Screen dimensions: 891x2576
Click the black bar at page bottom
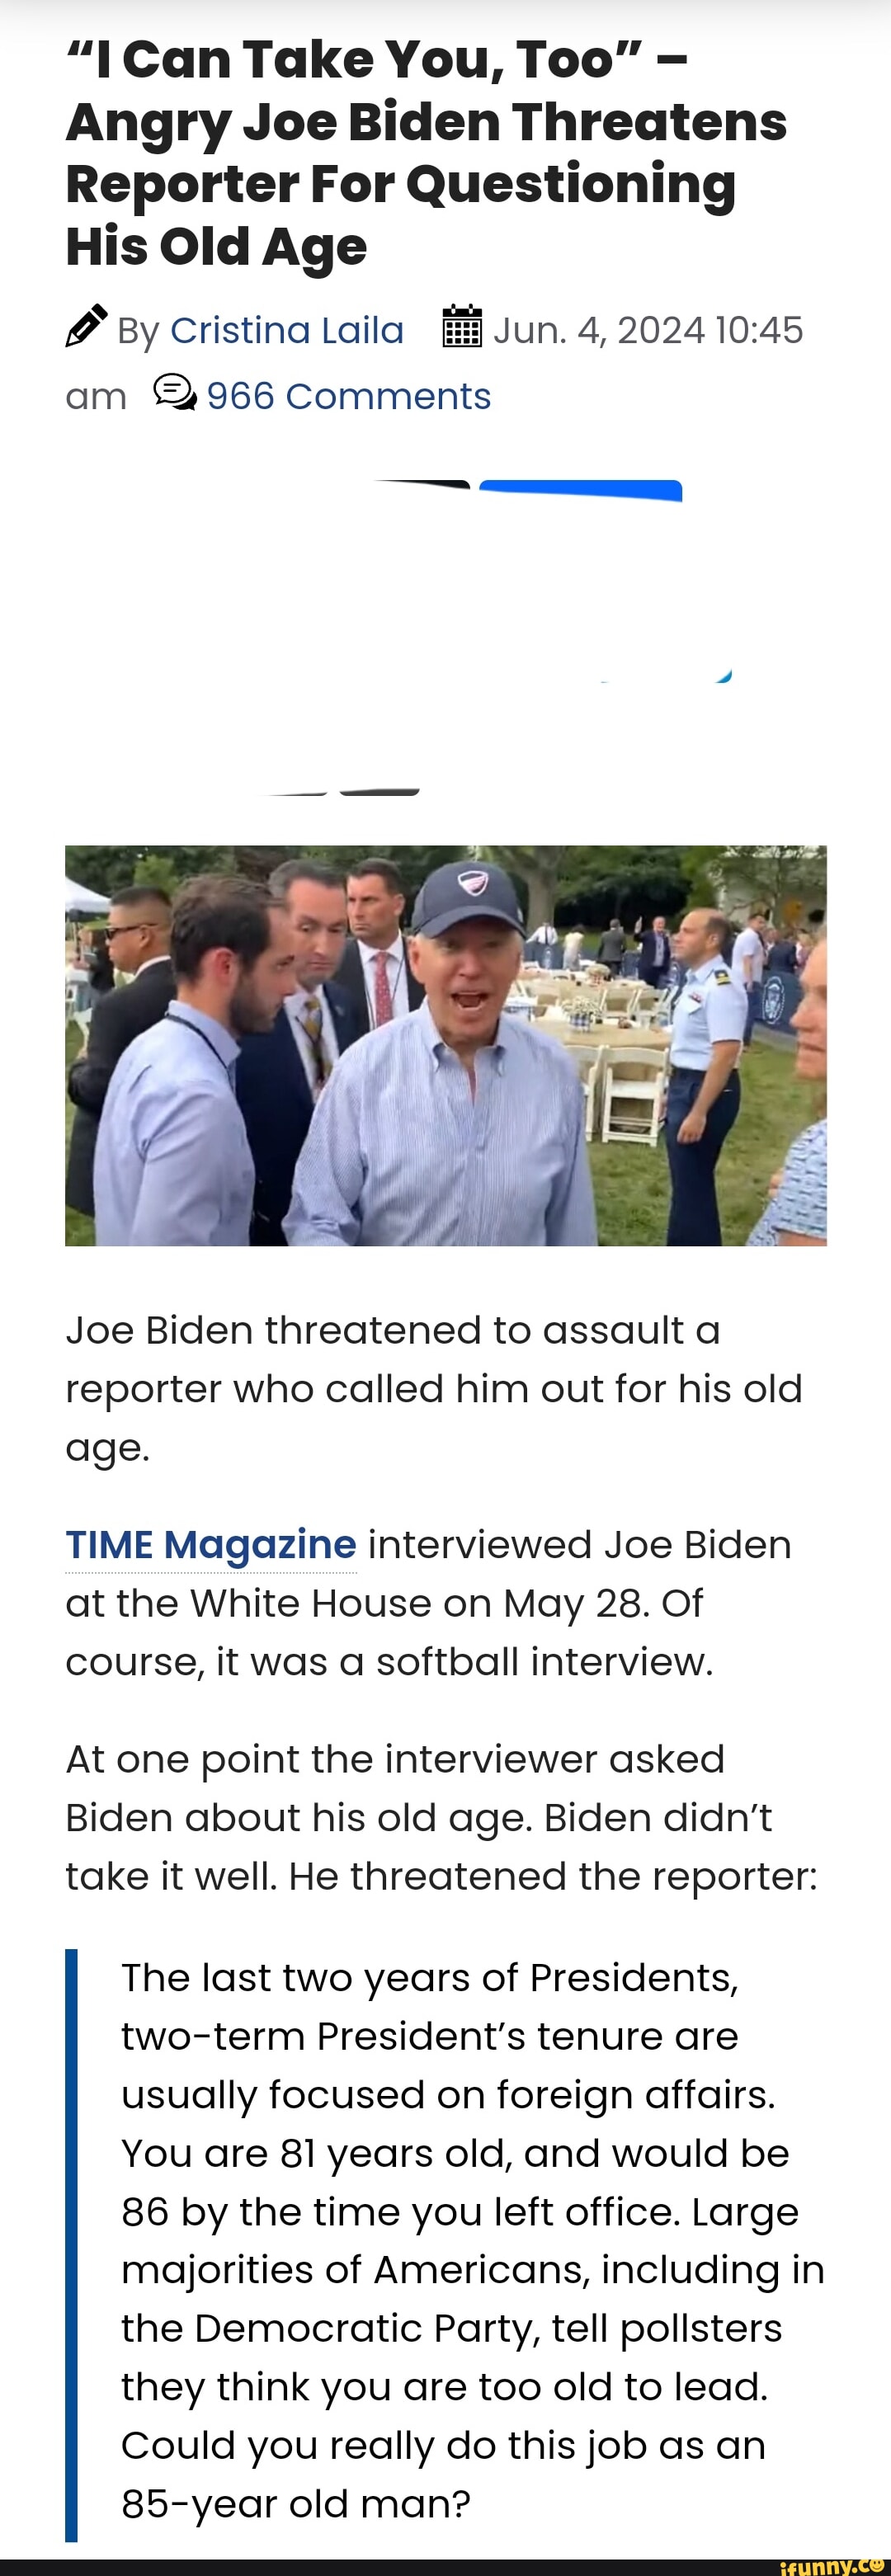445,2567
